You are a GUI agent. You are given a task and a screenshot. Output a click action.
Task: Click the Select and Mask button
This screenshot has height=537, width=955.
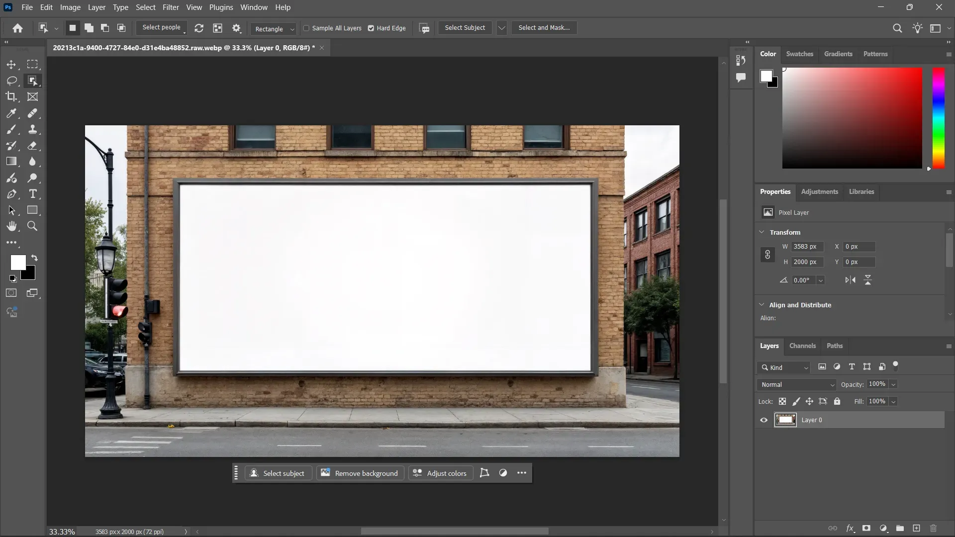pyautogui.click(x=544, y=27)
